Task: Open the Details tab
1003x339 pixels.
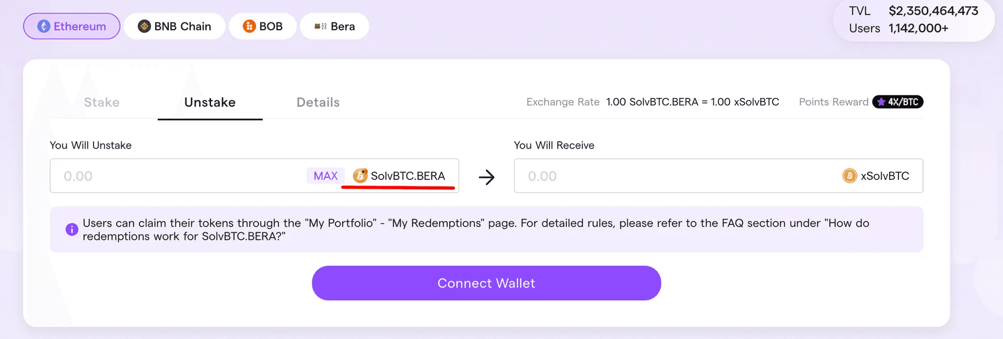Action: point(318,102)
